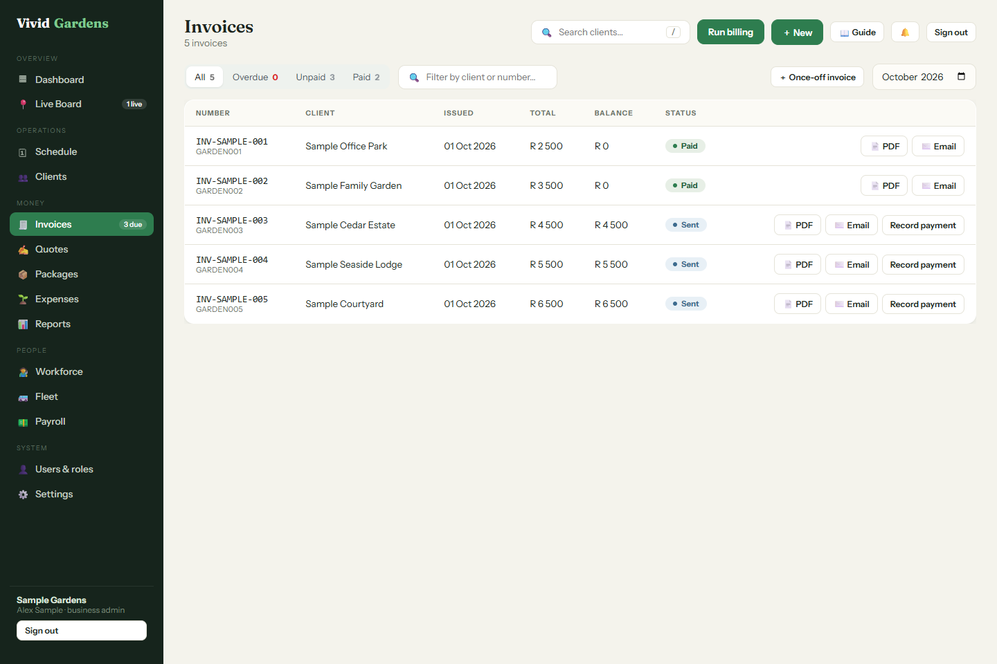997x664 pixels.
Task: Select the active Invoices sidebar item
Action: tap(82, 224)
